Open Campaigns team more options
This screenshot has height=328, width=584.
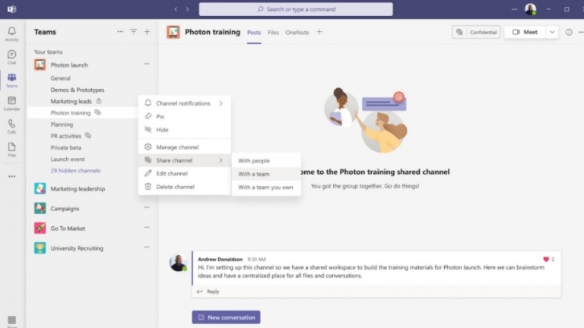click(147, 207)
